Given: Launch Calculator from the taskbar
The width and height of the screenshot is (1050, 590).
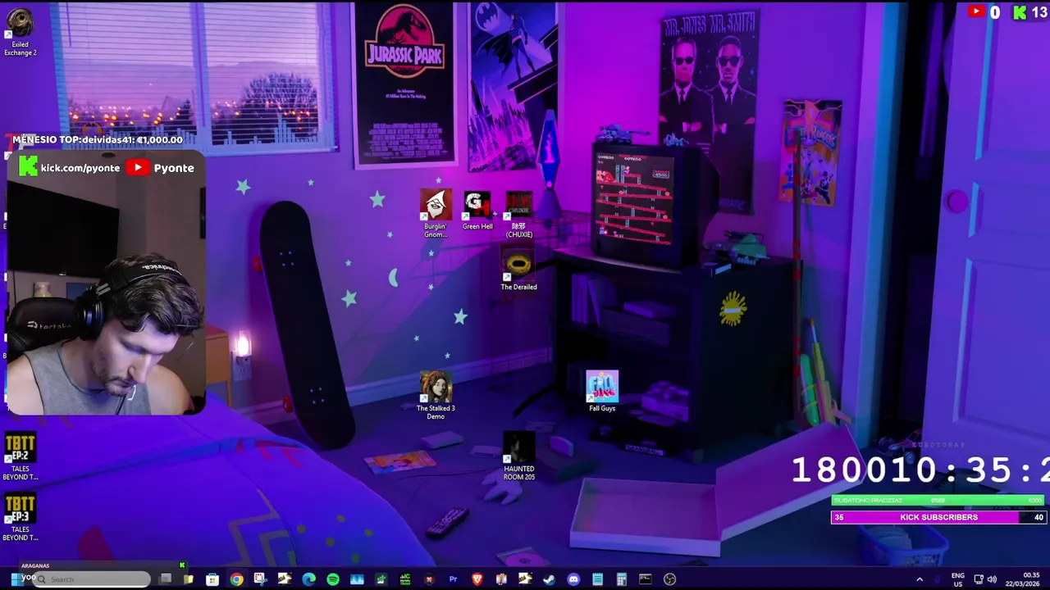Looking at the screenshot, I should pos(621,579).
